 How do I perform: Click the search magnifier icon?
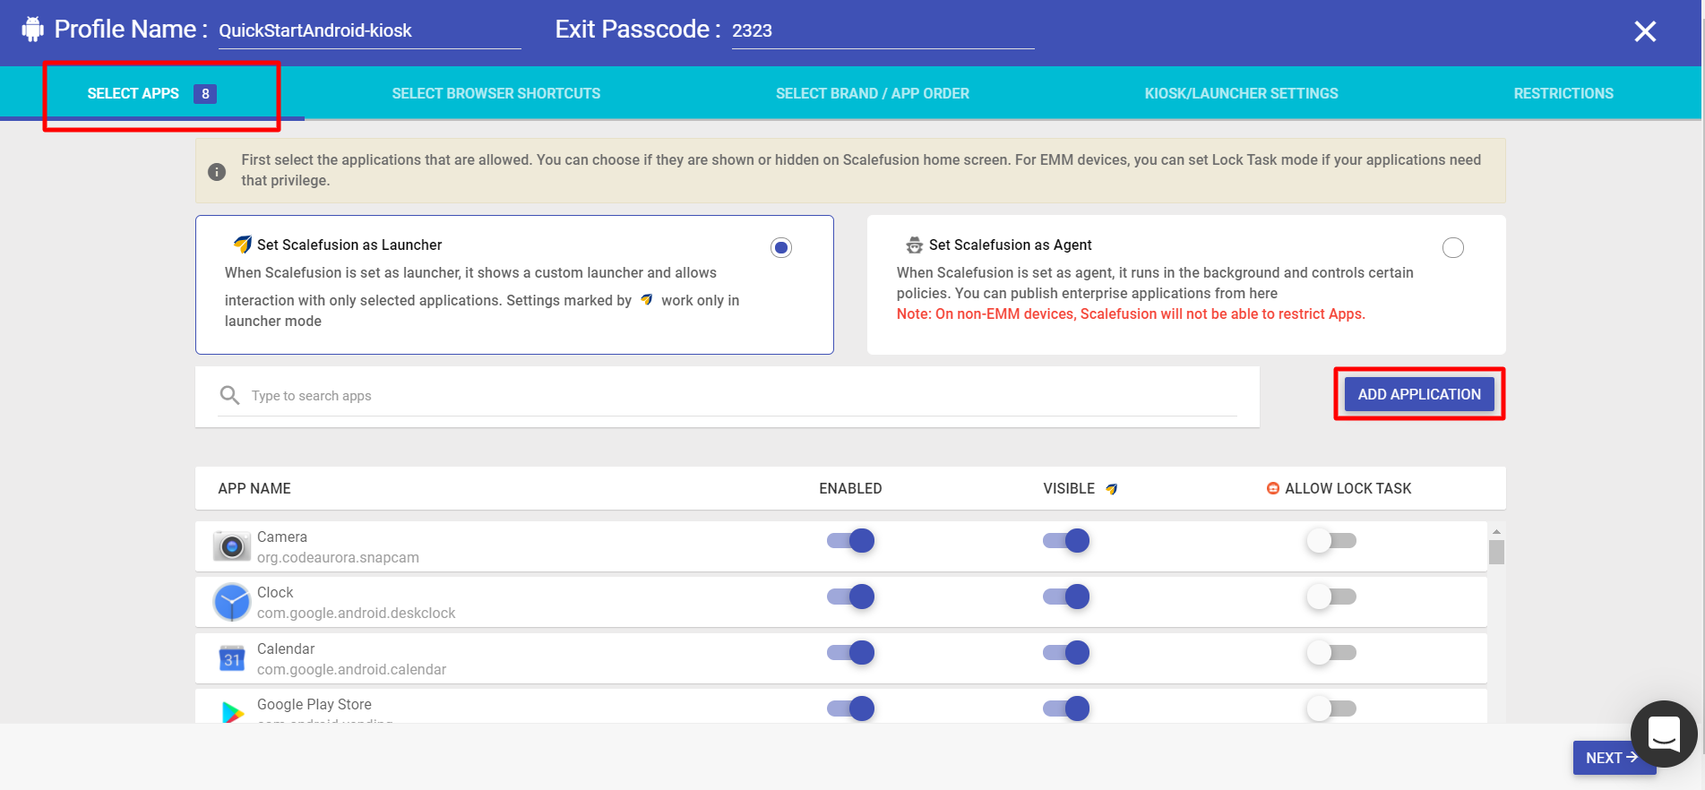(230, 395)
